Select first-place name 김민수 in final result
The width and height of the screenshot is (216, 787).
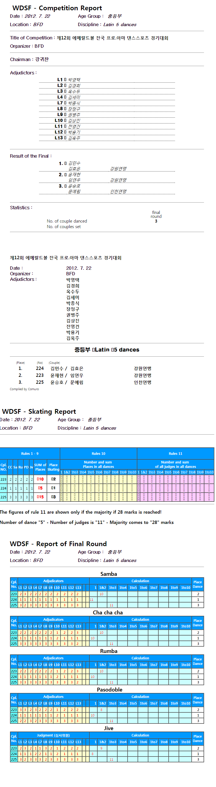coord(74,163)
